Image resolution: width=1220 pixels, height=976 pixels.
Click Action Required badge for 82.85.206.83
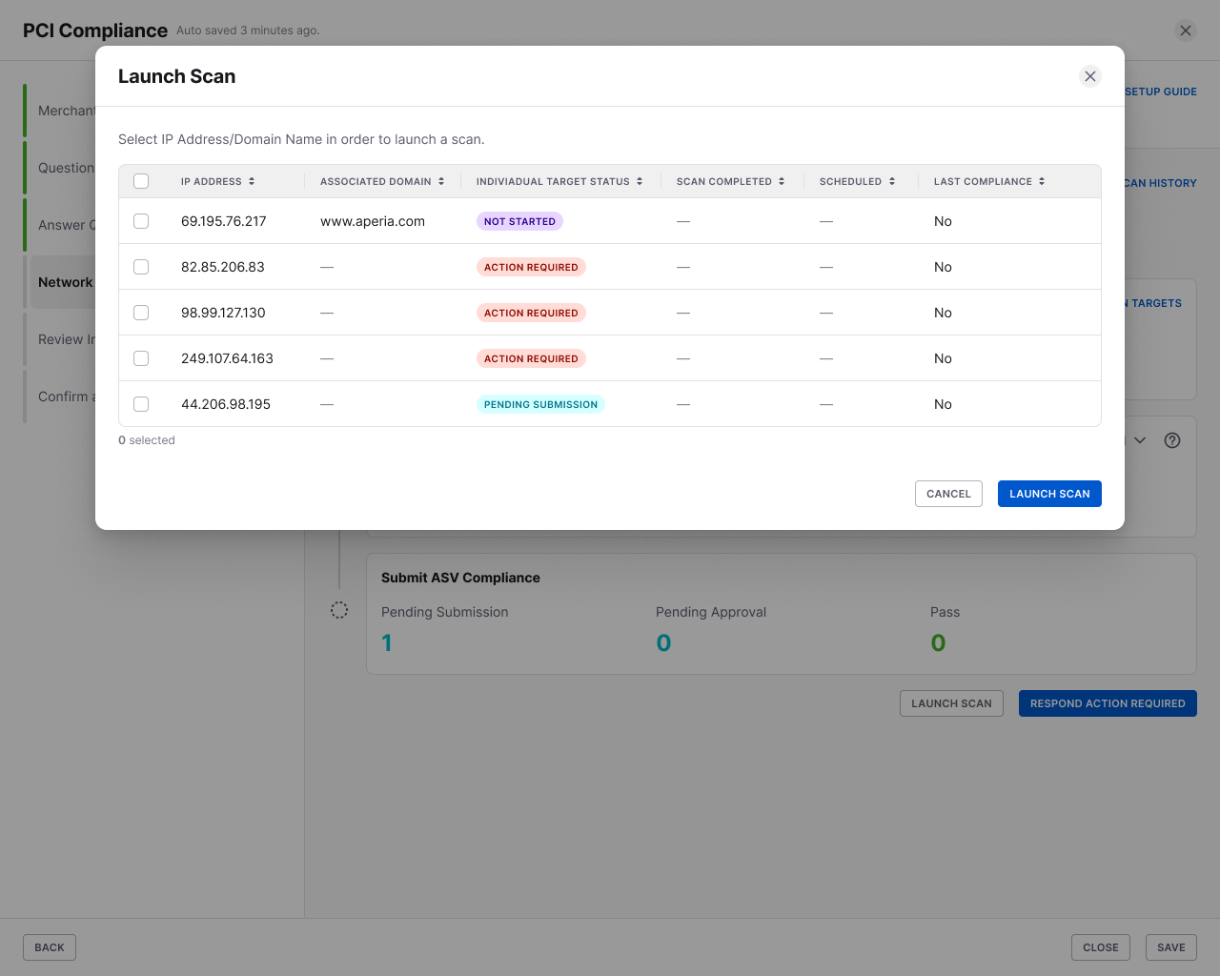click(x=531, y=267)
